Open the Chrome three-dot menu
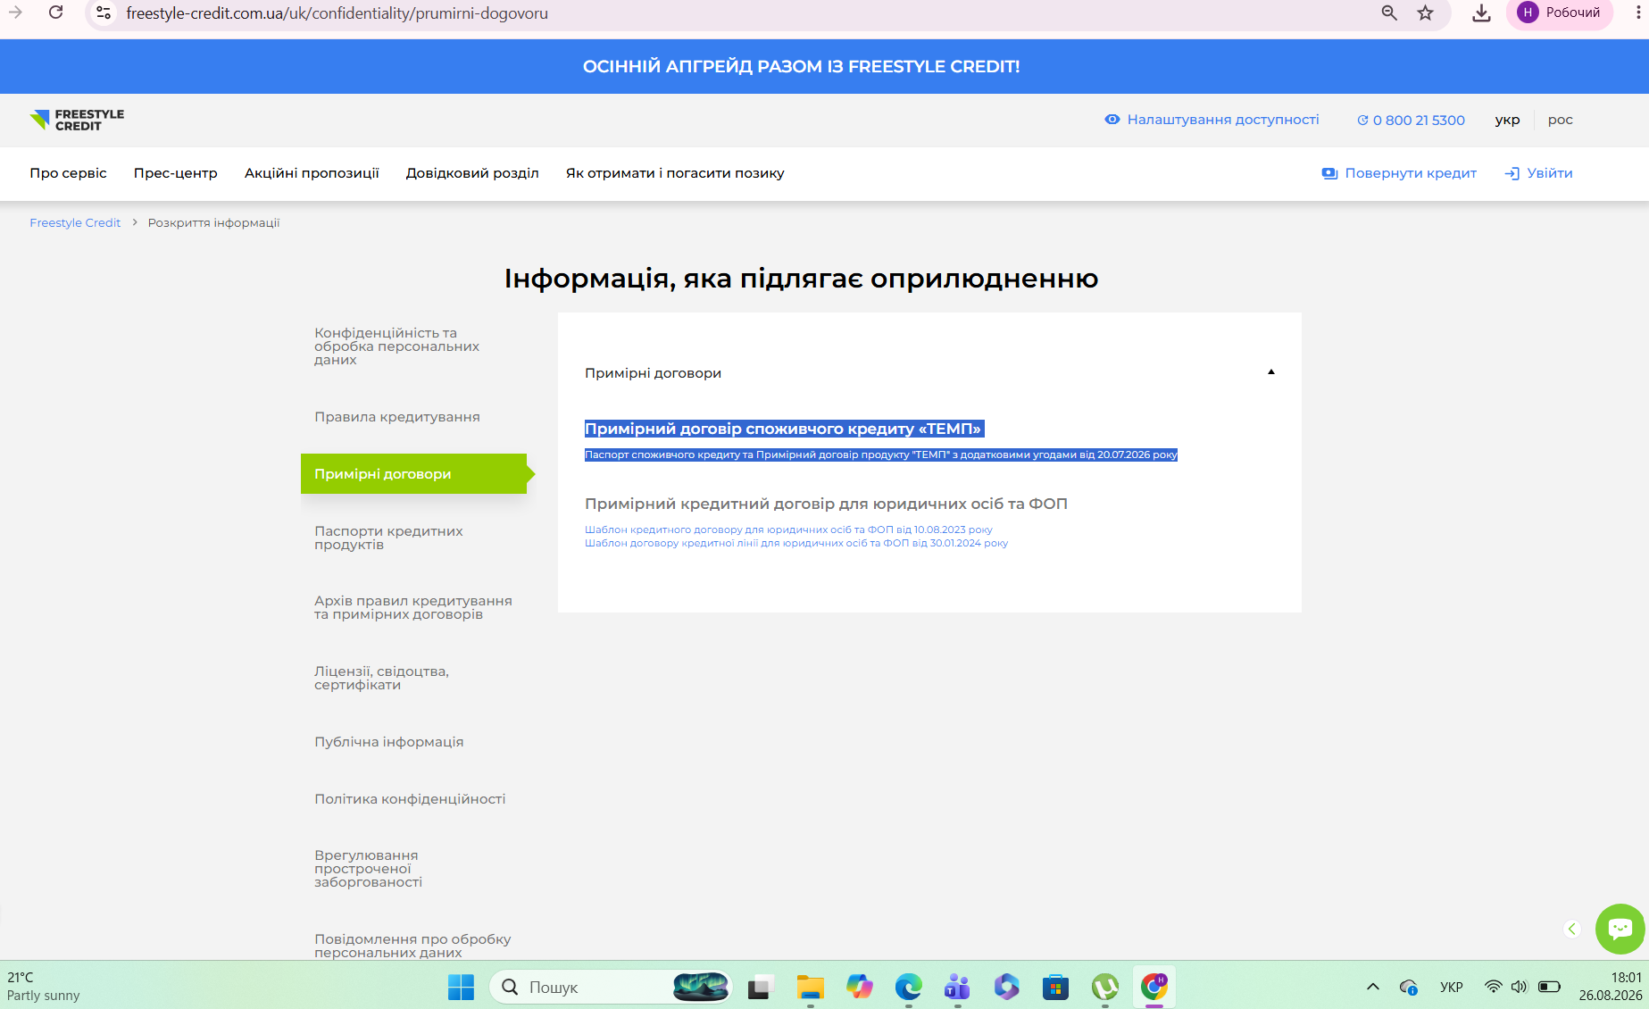Image resolution: width=1649 pixels, height=1009 pixels. [1638, 13]
